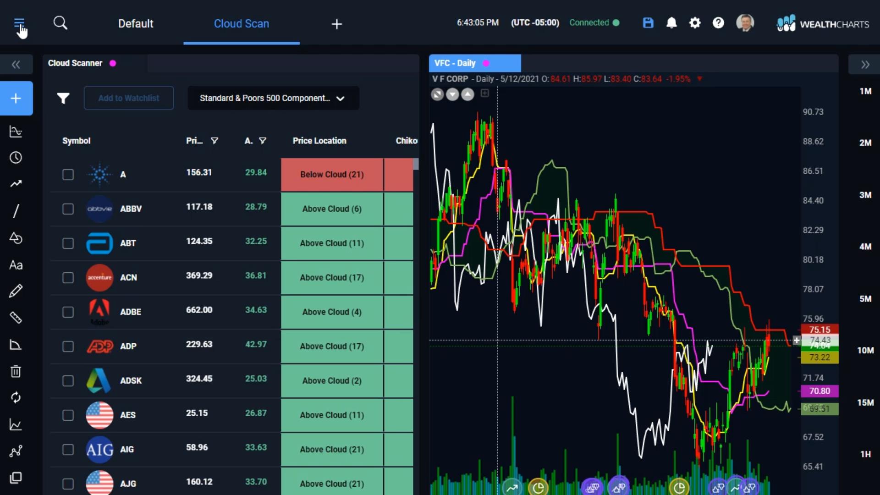The height and width of the screenshot is (495, 880).
Task: Save the workspace with the floppy disk icon
Action: pyautogui.click(x=648, y=23)
